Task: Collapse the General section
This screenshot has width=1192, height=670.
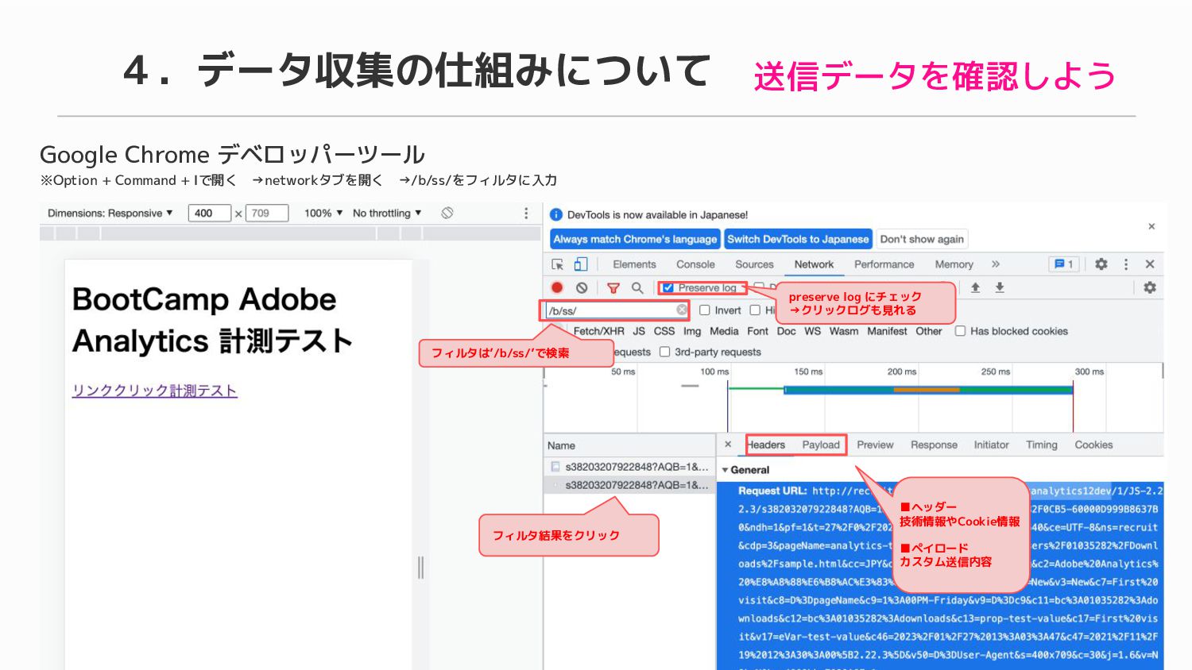Action: point(725,470)
